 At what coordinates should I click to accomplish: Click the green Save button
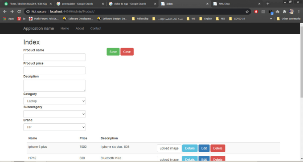point(113,52)
